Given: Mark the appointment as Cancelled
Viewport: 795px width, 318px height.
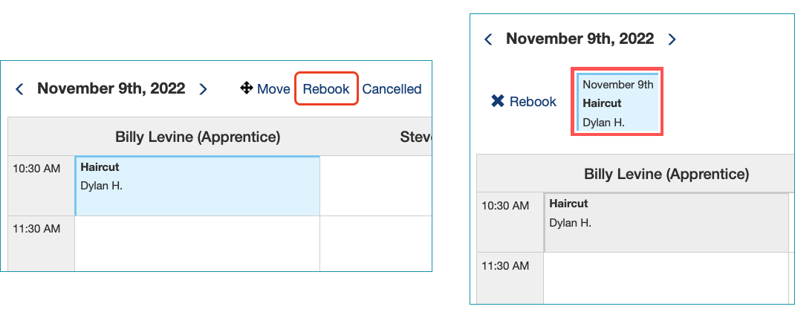Looking at the screenshot, I should [392, 89].
